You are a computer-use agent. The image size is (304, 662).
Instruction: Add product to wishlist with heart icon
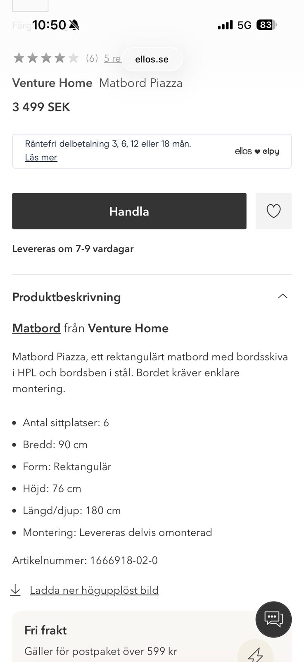273,211
